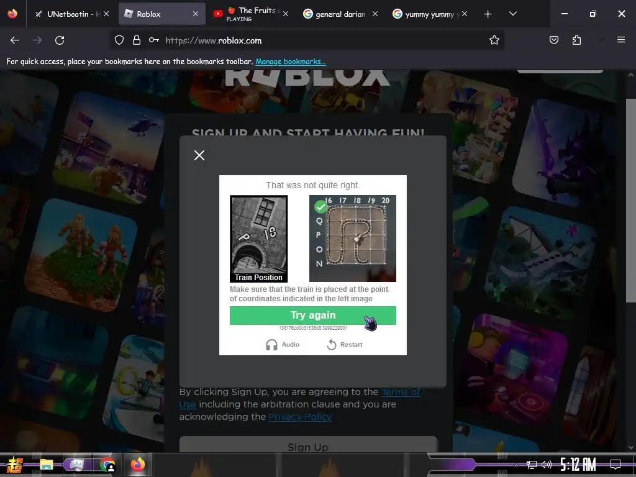Click the roblox.com address bar

tap(308, 40)
